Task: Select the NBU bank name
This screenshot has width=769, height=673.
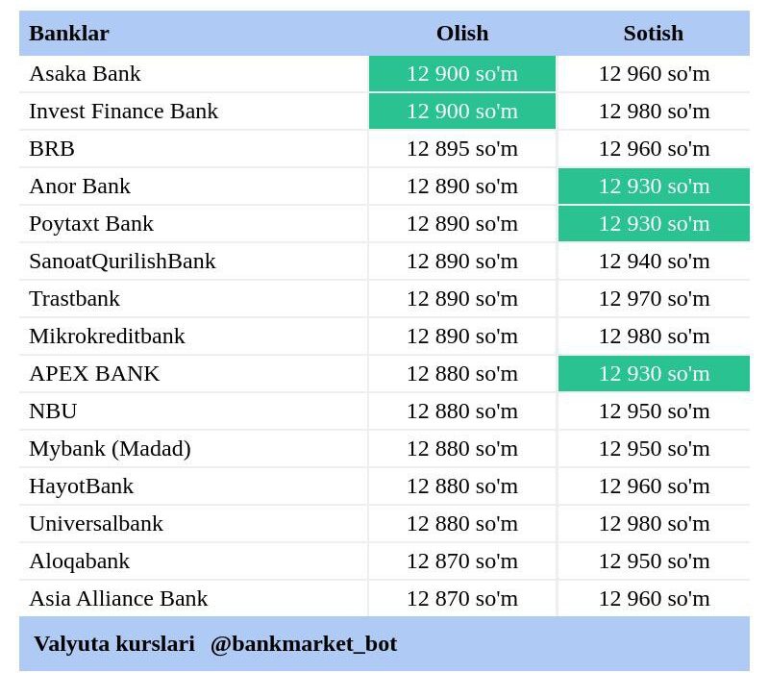Action: [x=53, y=411]
